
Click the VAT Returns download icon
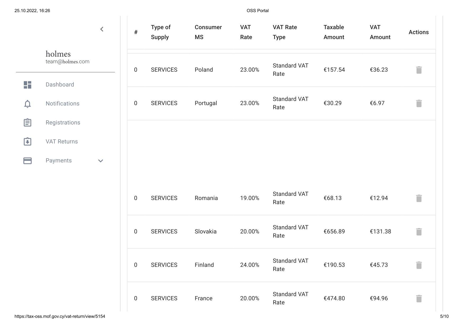pos(27,141)
